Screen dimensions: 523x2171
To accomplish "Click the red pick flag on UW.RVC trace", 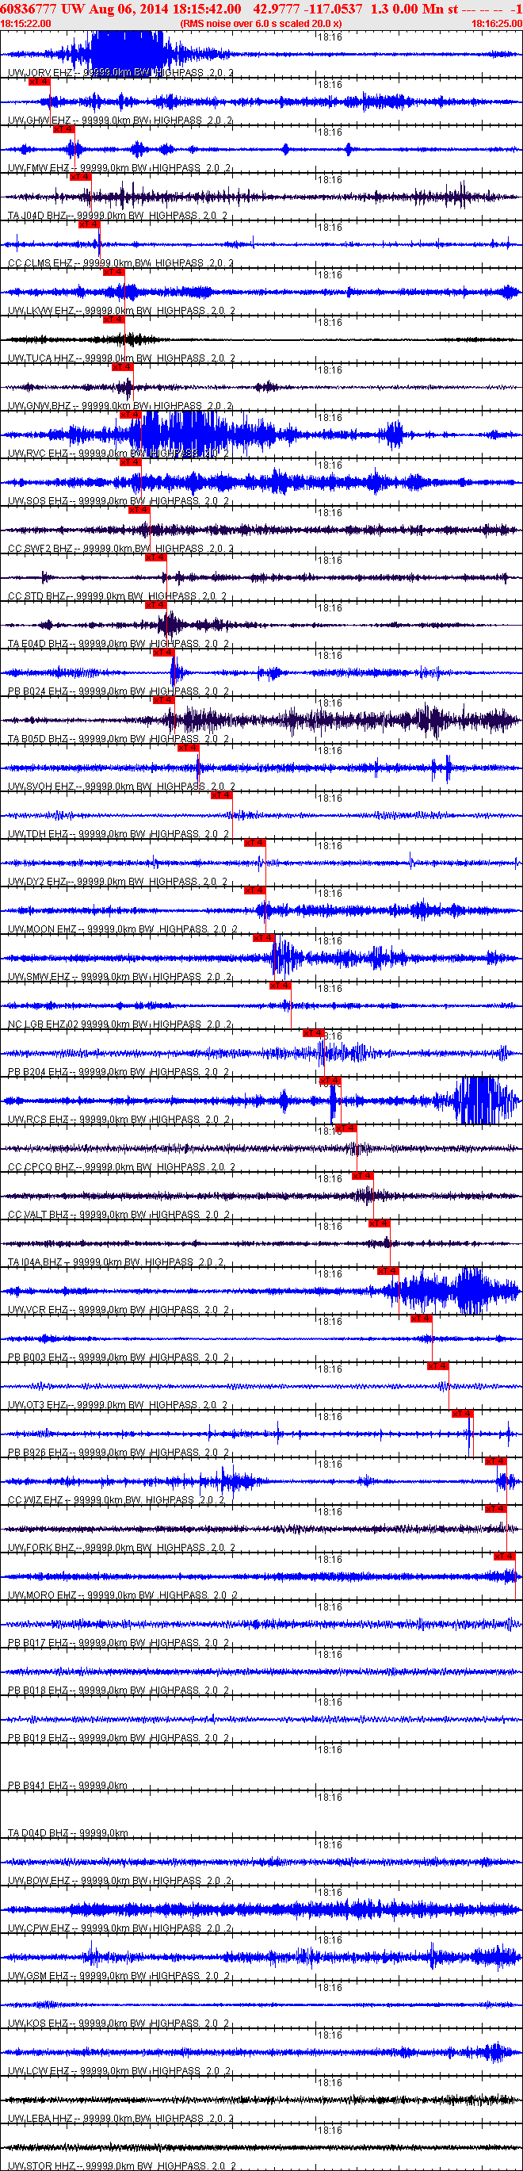I will 131,415.
